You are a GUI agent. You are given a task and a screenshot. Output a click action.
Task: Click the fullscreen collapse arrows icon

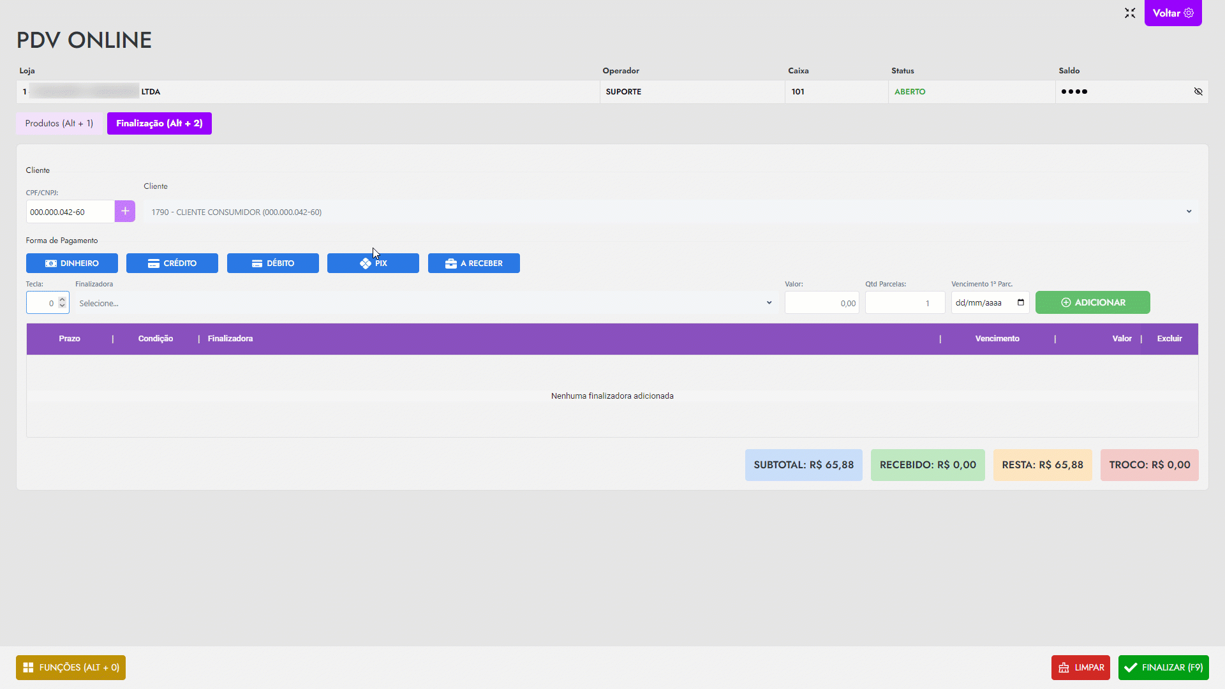[1130, 13]
